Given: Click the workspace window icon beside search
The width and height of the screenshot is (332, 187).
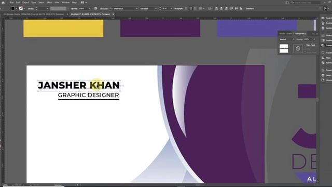Looking at the screenshot, I should (x=287, y=3).
